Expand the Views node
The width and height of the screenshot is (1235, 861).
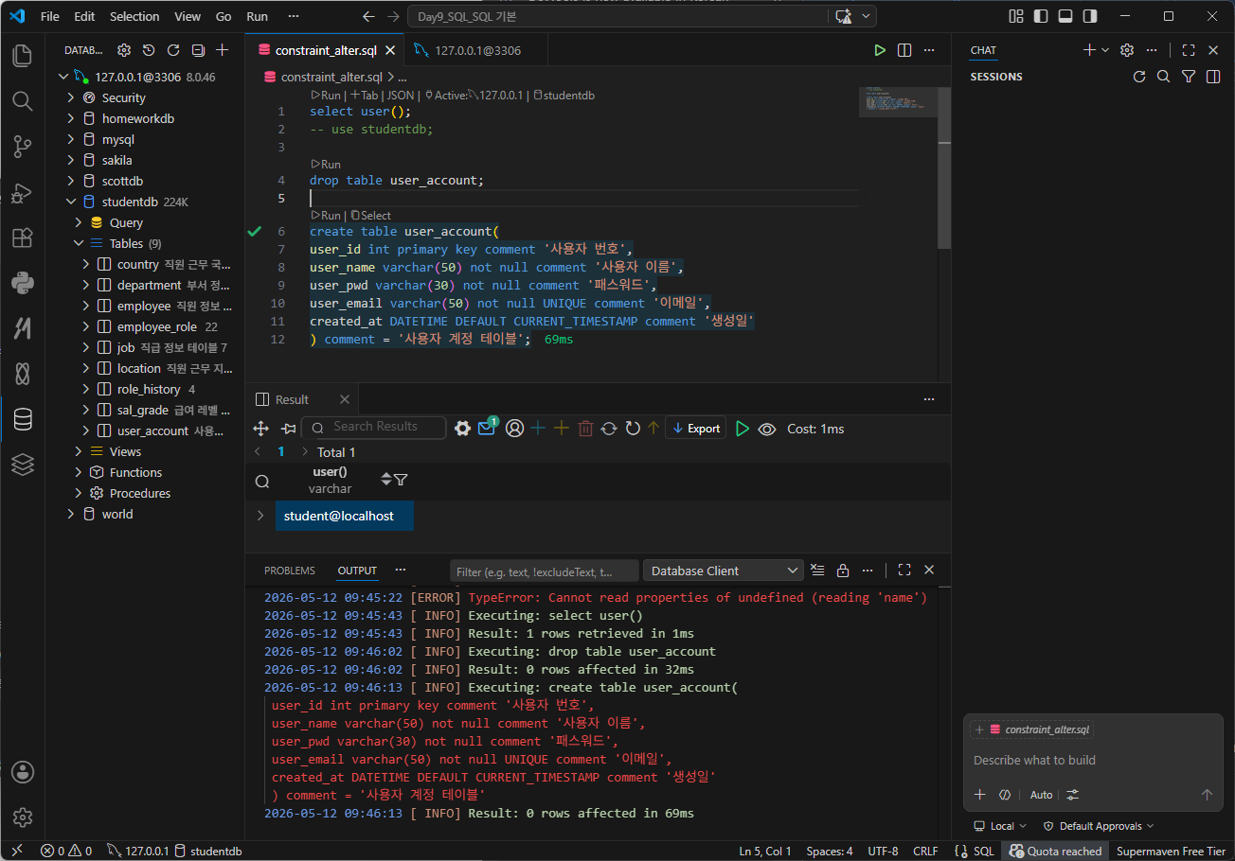click(79, 451)
